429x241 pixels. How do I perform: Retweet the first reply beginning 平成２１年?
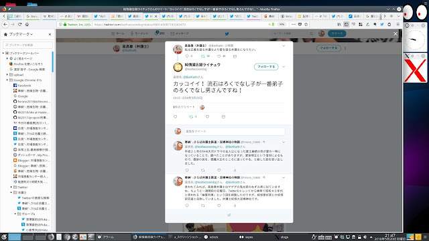[203, 170]
